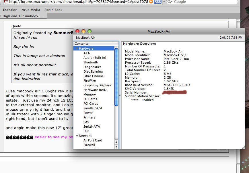Click the Contents list scroll down arrow

tap(116, 147)
